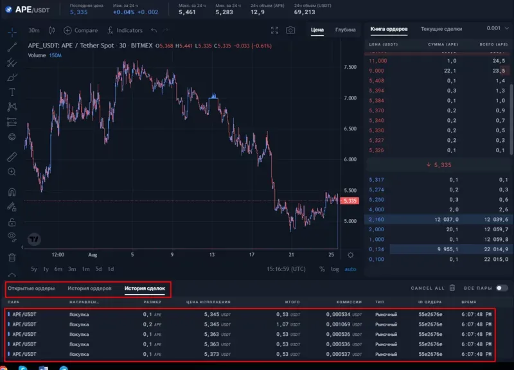Set chart range to 3m
Image resolution: width=514 pixels, height=370 pixels.
[x=72, y=269]
